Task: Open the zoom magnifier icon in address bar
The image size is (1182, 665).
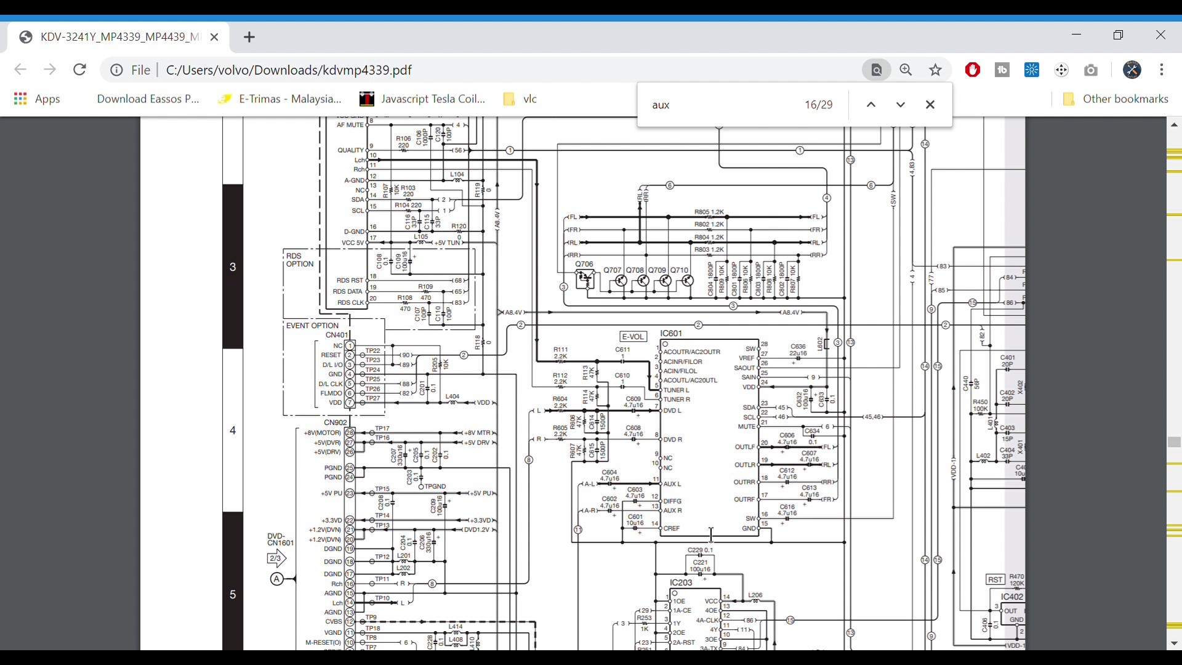Action: pos(906,70)
